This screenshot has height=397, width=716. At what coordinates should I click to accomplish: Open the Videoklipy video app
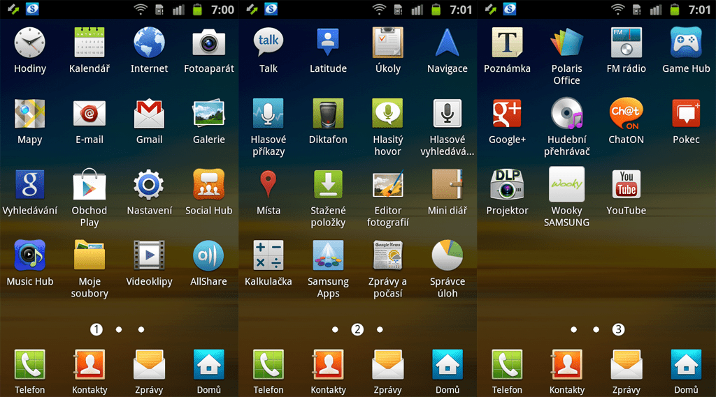click(150, 255)
